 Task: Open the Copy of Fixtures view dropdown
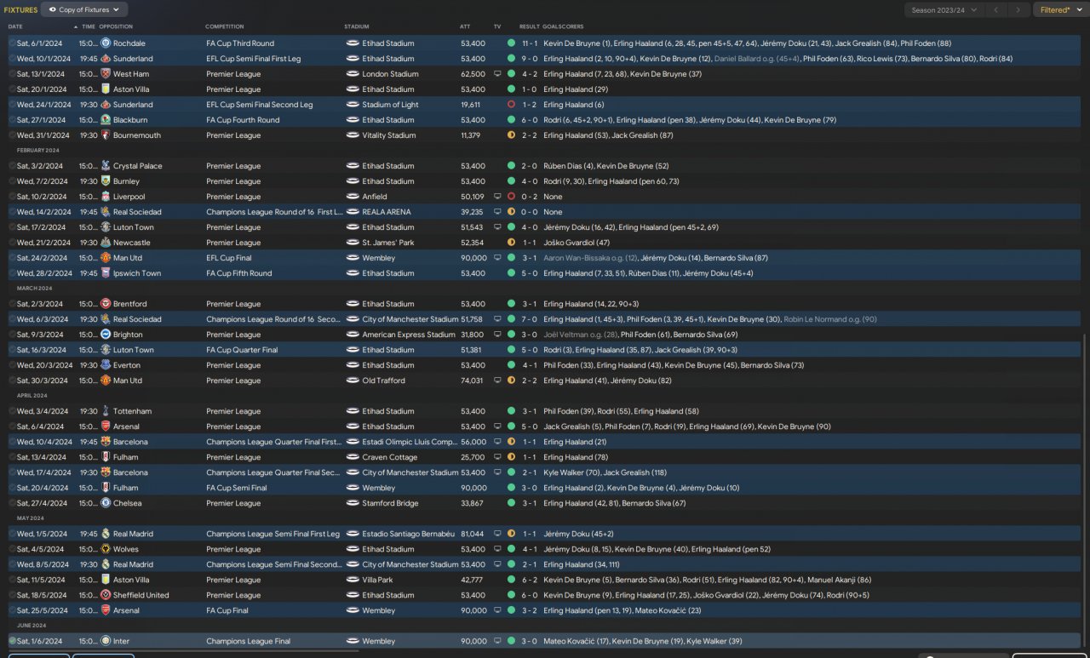pos(84,9)
